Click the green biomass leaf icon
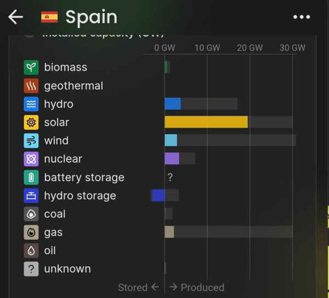Viewport: 329px width, 298px height. click(31, 67)
